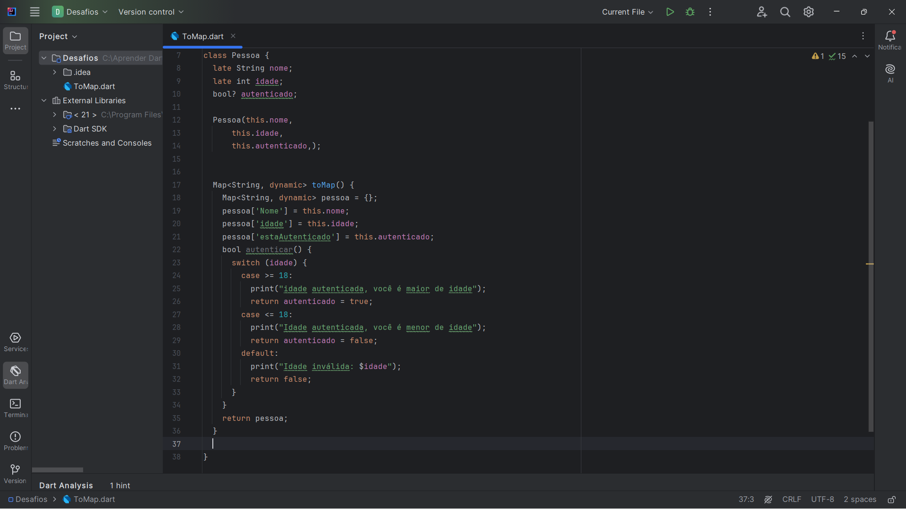Image resolution: width=906 pixels, height=509 pixels.
Task: Open the settings gear menu
Action: pyautogui.click(x=808, y=12)
